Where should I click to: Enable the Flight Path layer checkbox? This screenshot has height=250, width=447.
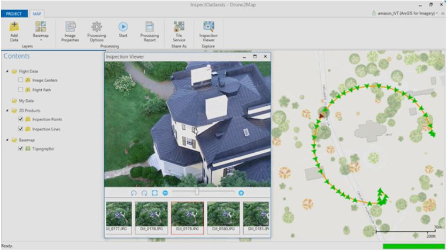click(20, 90)
